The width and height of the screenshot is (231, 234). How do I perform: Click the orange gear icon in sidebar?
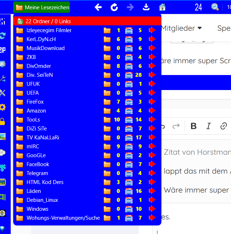click(3, 107)
